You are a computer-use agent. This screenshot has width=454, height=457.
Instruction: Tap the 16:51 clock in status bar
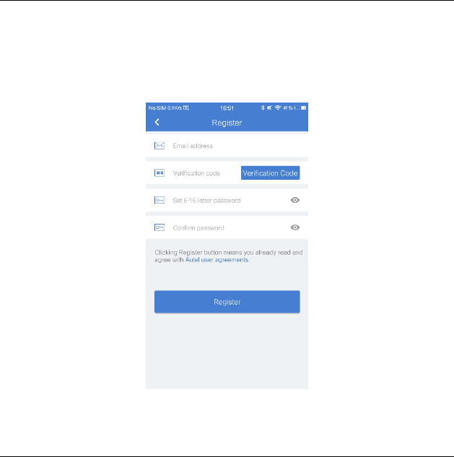(x=227, y=108)
